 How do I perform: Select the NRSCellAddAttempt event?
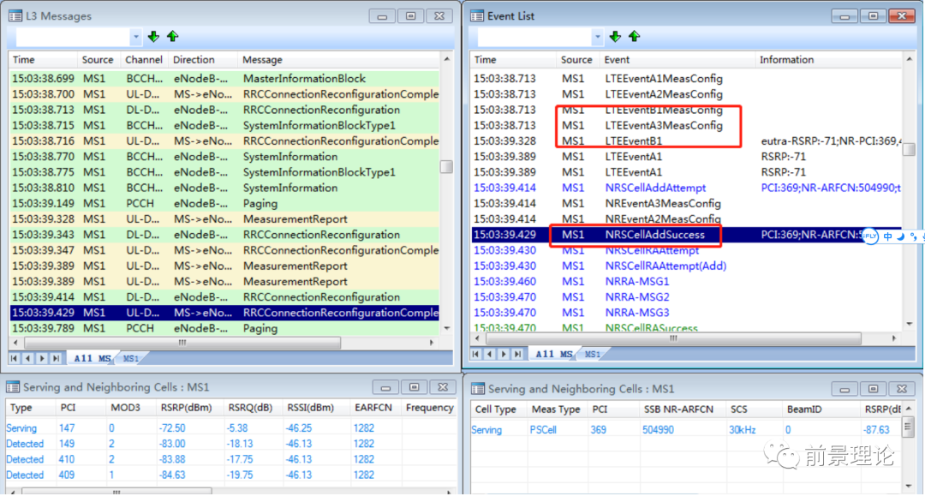pos(686,188)
